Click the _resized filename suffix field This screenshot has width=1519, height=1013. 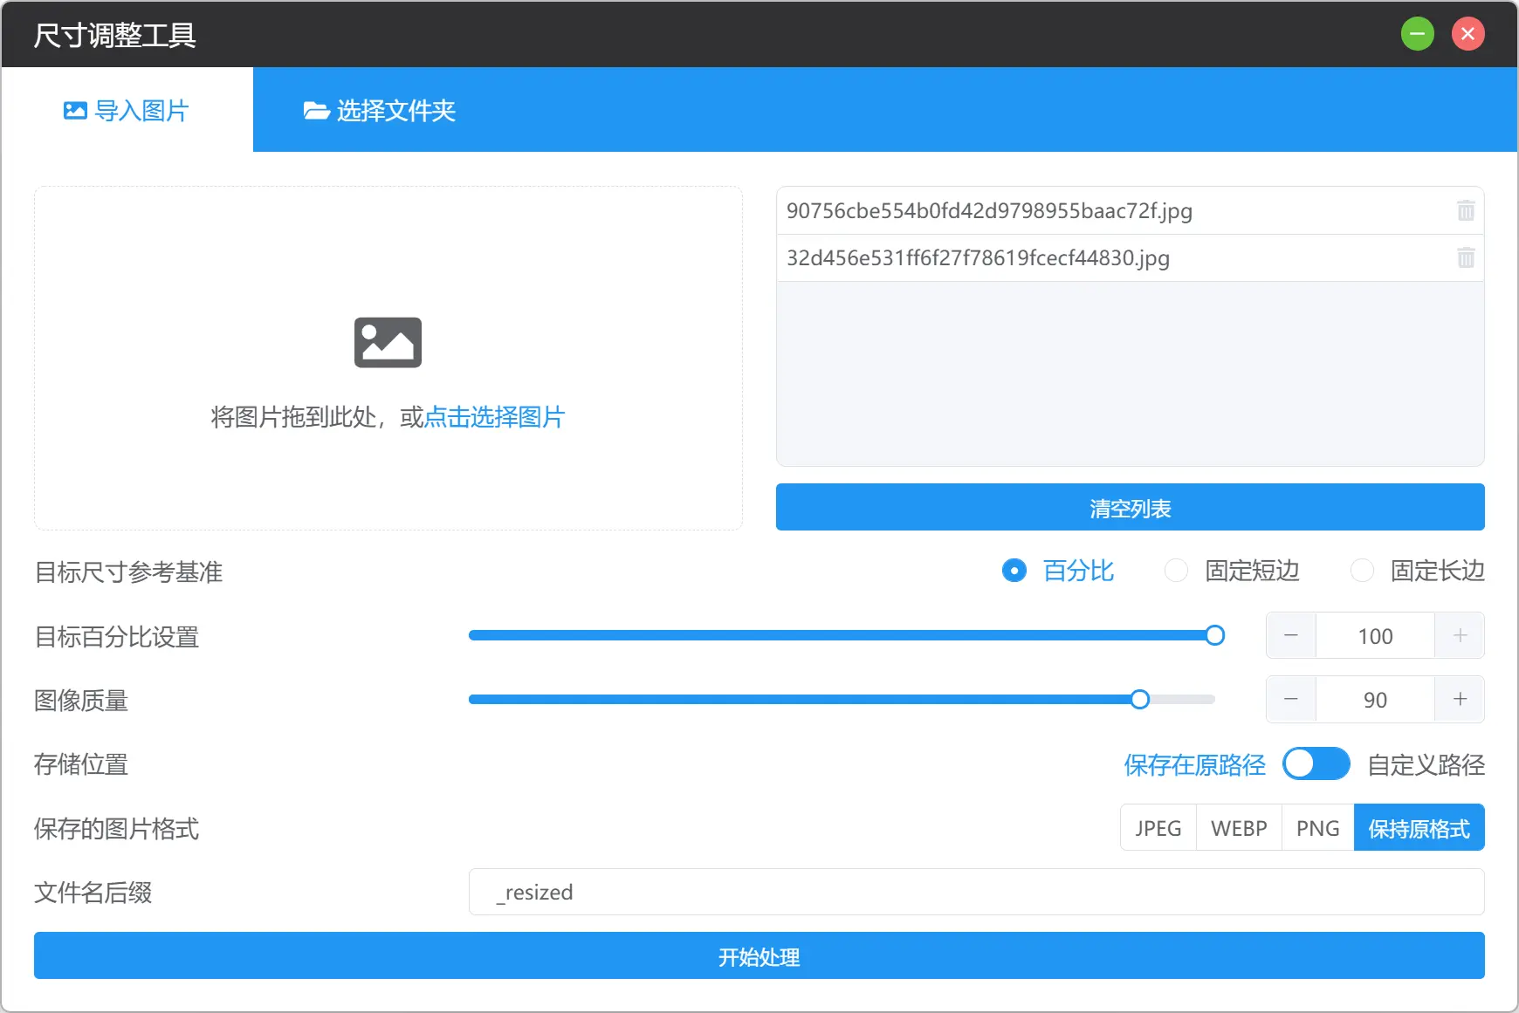point(976,892)
